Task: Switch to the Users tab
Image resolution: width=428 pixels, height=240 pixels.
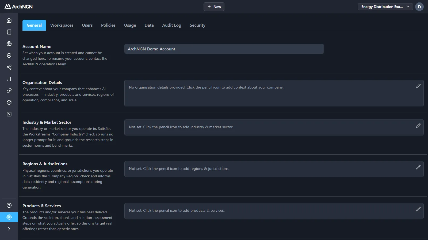Action: 87,25
